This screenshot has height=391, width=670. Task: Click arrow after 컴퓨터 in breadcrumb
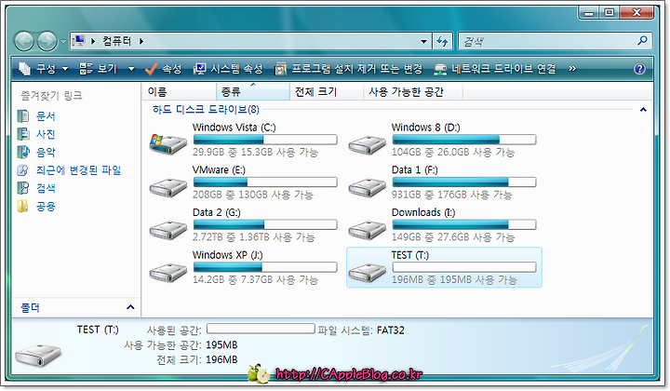click(x=141, y=41)
